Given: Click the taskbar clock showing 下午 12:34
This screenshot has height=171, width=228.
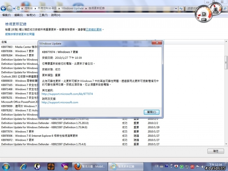Looking at the screenshot, I should coord(216,165).
